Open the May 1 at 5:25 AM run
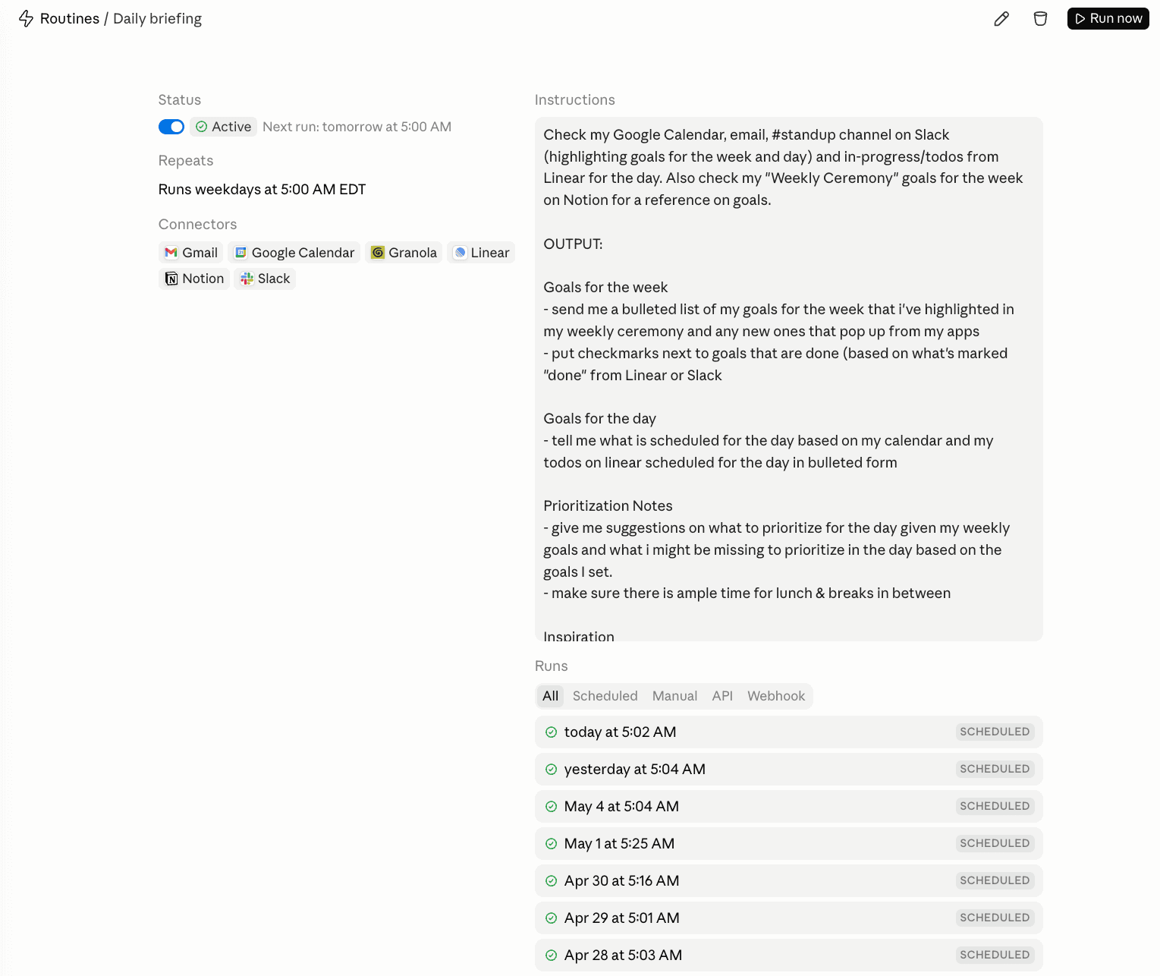Screen dimensions: 1160x976 point(789,844)
